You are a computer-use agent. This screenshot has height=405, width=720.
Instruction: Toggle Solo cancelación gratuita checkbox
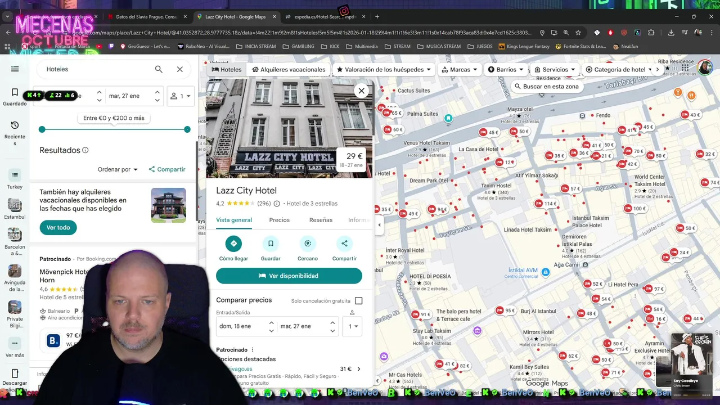(359, 301)
